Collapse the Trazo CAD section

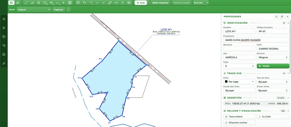click(x=288, y=73)
